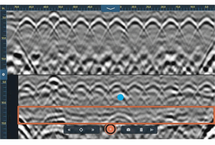Click the 10.0 depth mark on upper scale

[4, 38]
